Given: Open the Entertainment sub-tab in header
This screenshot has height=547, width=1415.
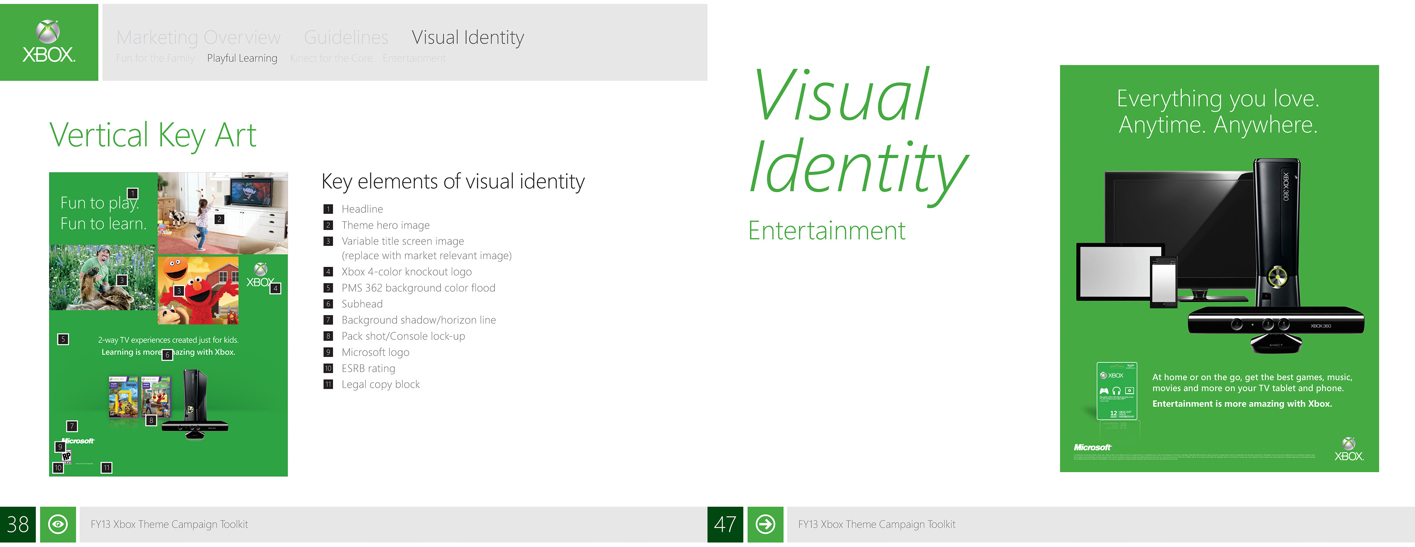Looking at the screenshot, I should (x=414, y=58).
